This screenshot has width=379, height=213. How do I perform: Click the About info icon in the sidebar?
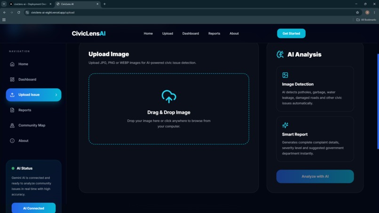click(x=12, y=141)
